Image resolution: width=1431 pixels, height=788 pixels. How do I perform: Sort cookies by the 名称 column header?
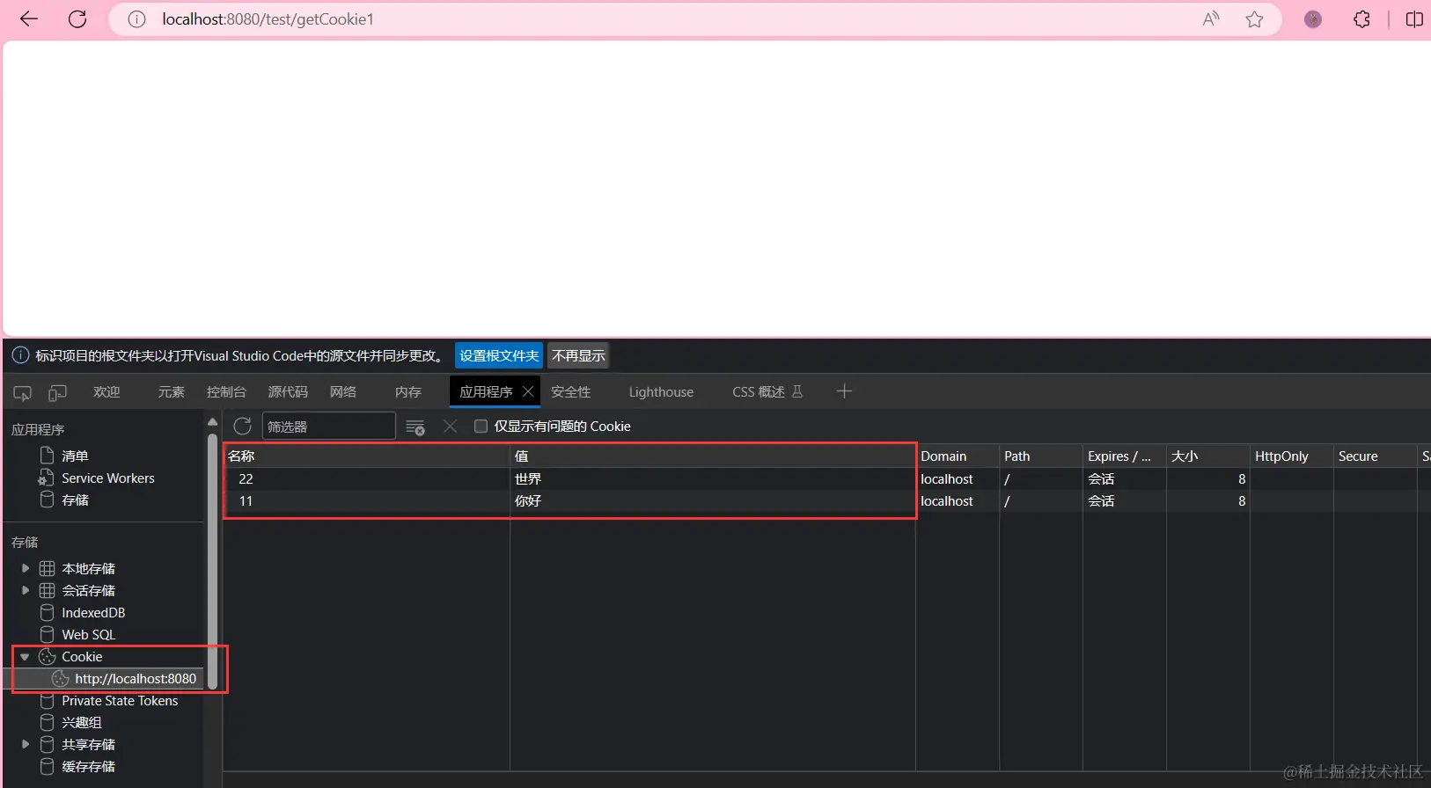point(366,456)
